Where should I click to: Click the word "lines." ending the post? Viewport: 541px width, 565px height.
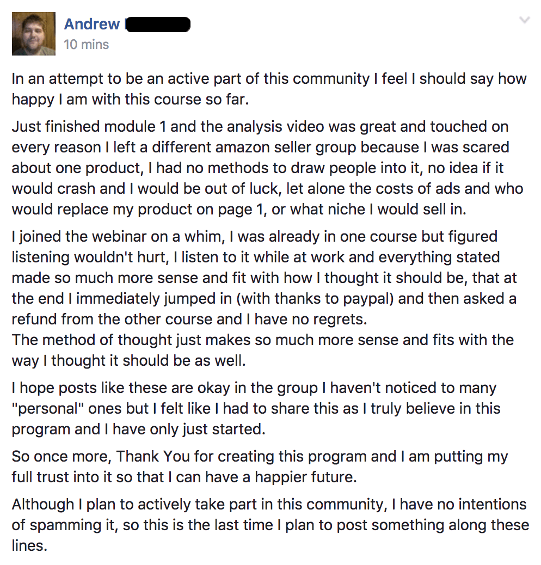pyautogui.click(x=29, y=545)
